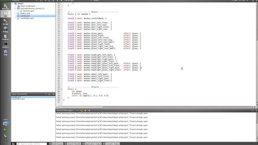Open the General Messages pane dropdown
The height and width of the screenshot is (145, 258).
(77, 110)
